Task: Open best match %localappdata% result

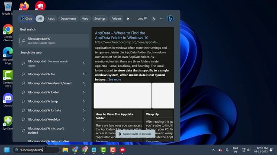Action: [x=54, y=40]
